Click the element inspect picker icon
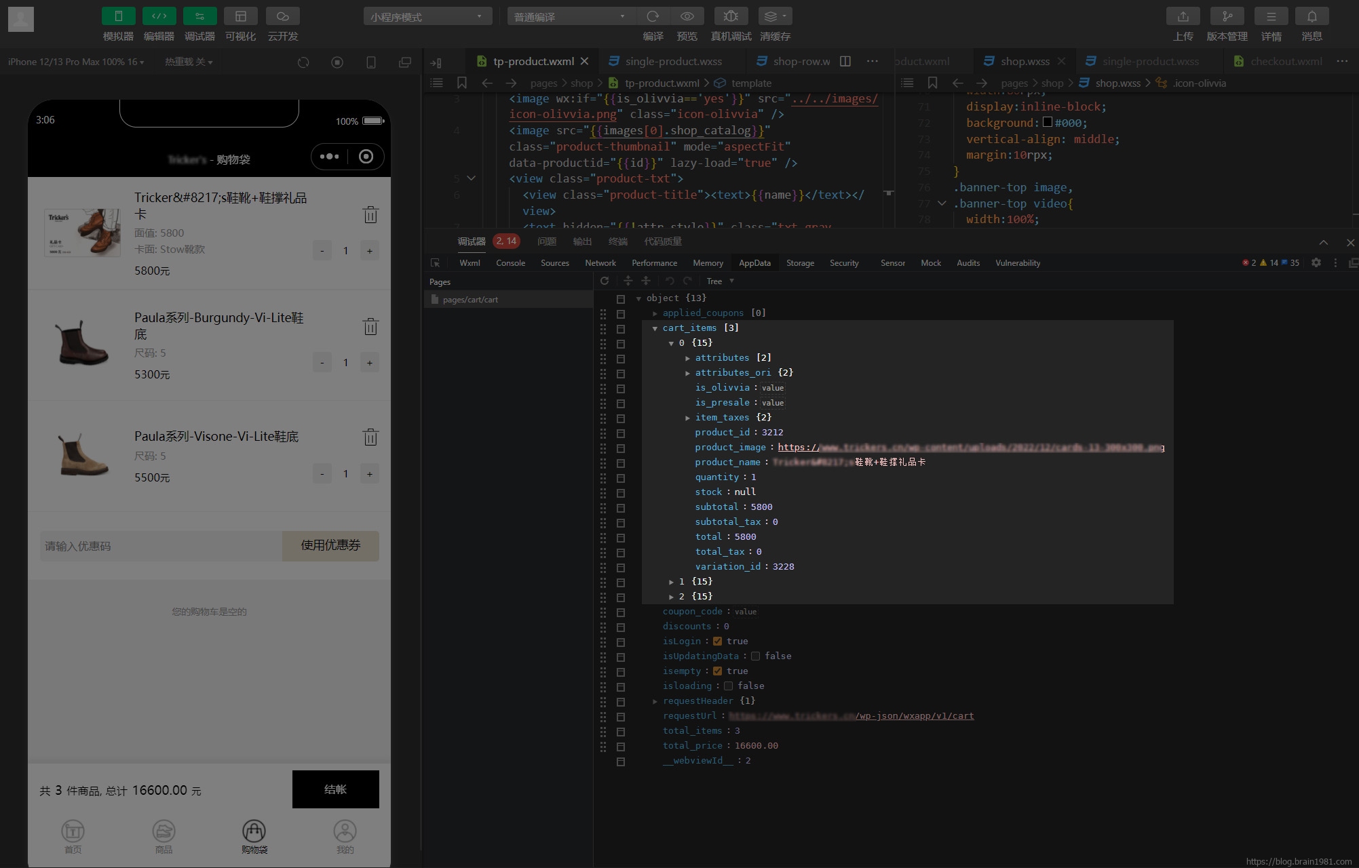Viewport: 1359px width, 868px height. point(436,262)
